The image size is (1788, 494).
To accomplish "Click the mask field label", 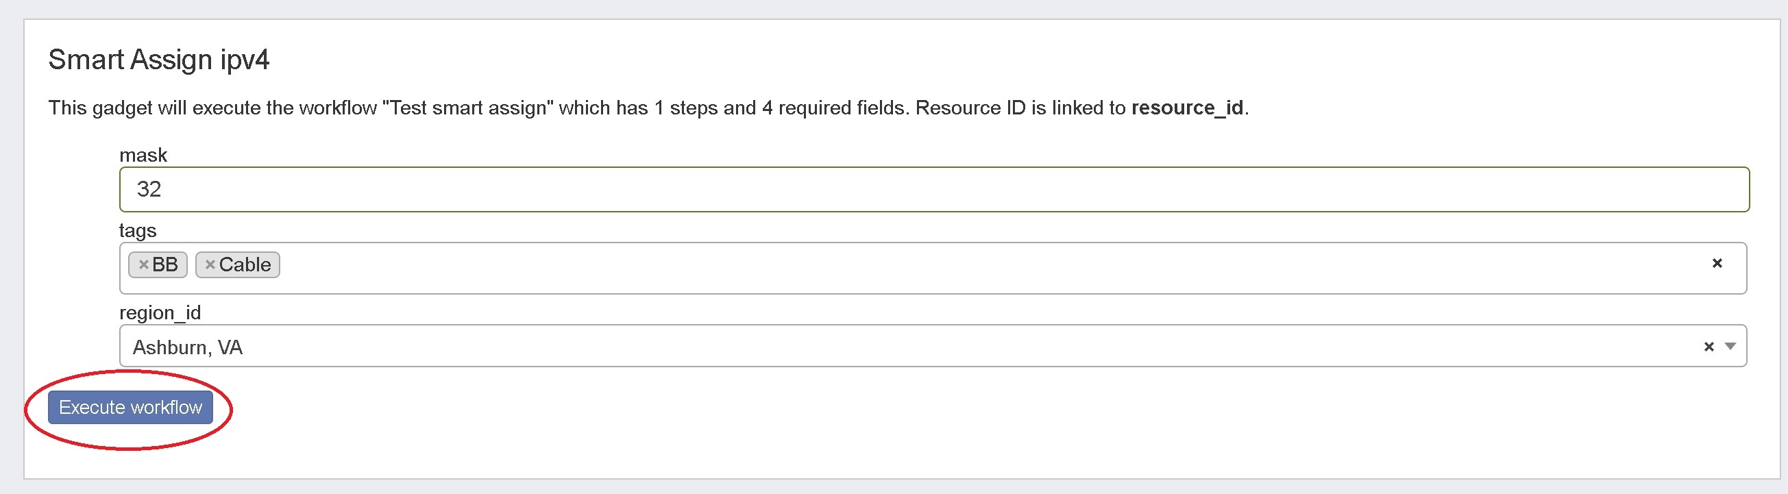I will [143, 155].
